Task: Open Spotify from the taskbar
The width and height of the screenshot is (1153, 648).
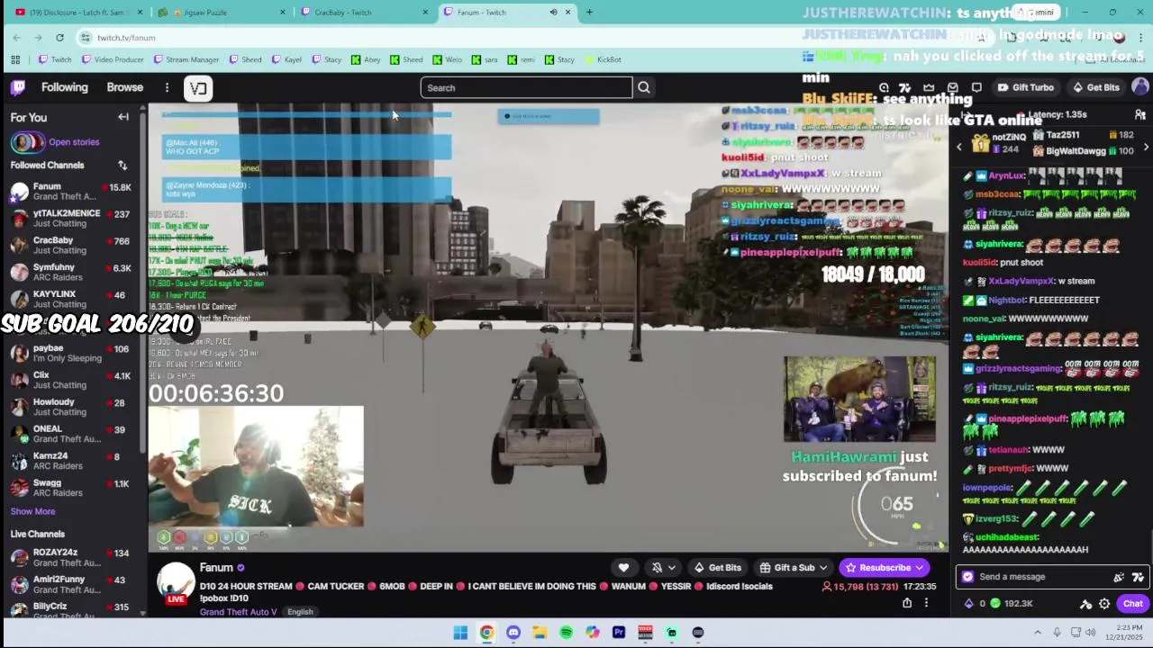Action: point(566,633)
